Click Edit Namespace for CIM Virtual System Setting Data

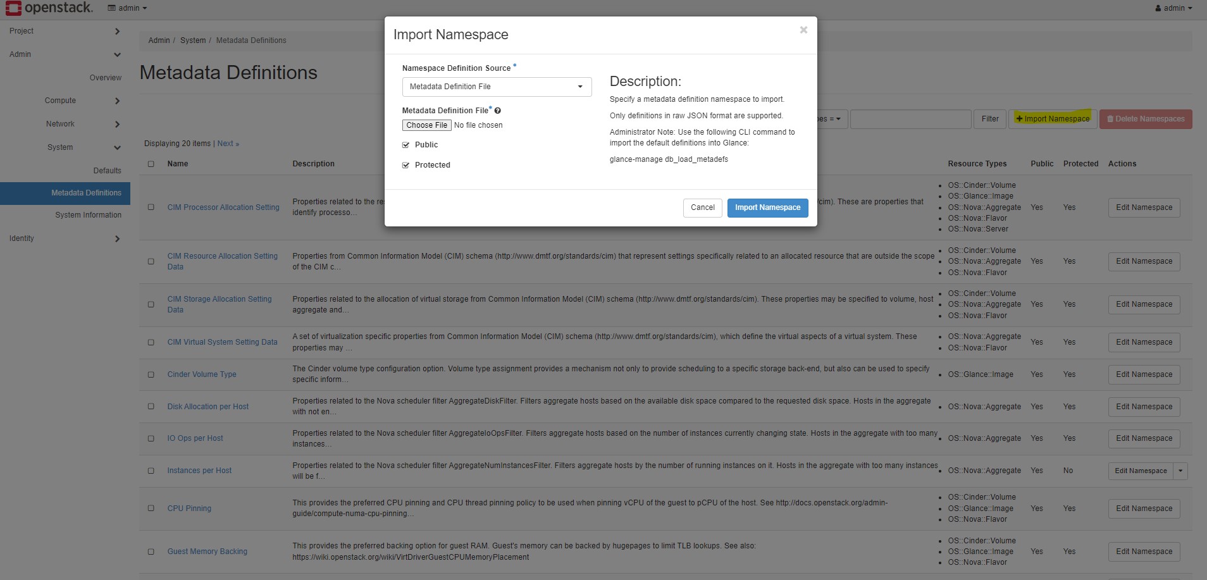[1144, 342]
